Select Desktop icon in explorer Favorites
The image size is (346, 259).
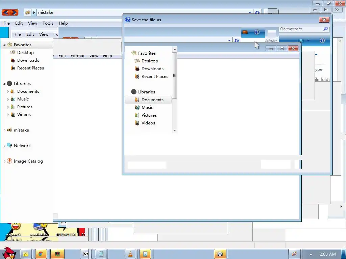pos(13,52)
